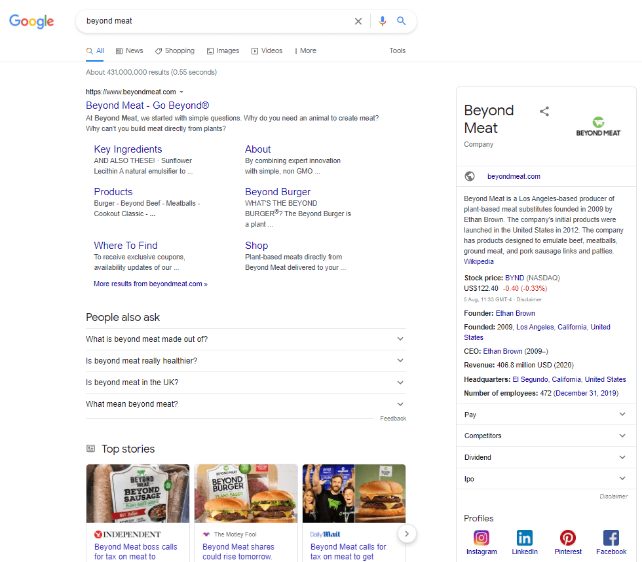Click the globe icon next to beyondmeat.com
This screenshot has width=642, height=562.
[x=469, y=176]
